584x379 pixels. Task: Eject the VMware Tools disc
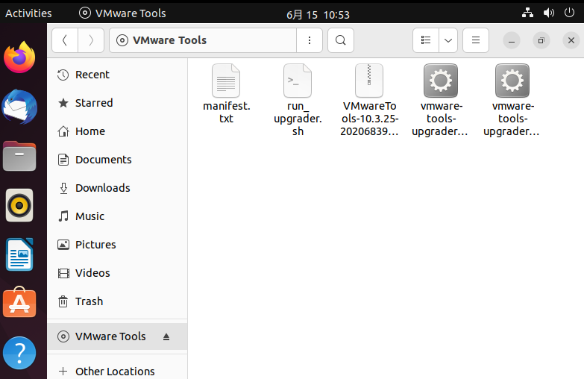(x=166, y=337)
